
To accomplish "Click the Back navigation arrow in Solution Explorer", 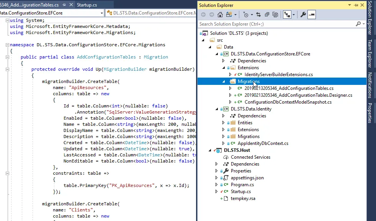I will (x=203, y=15).
